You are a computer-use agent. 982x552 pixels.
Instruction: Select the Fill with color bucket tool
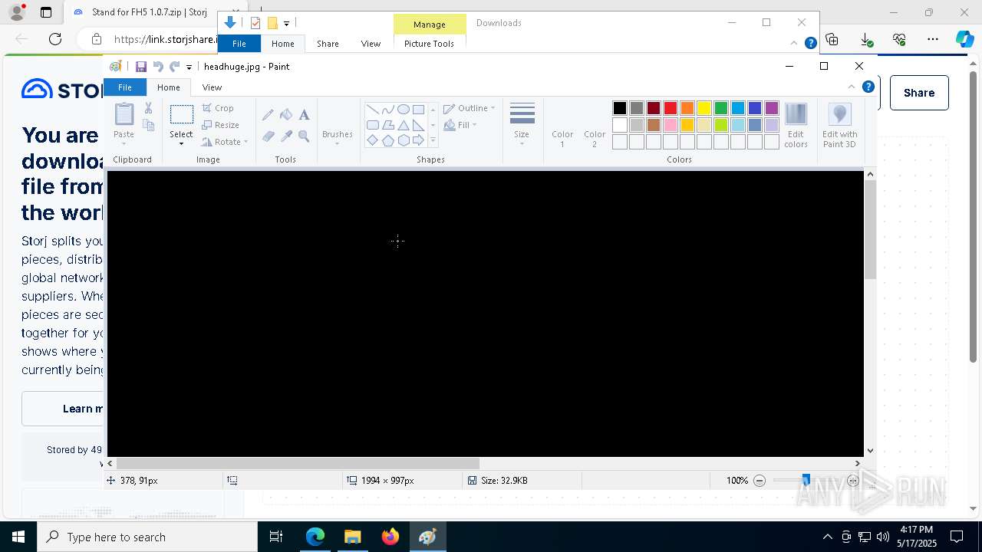click(x=286, y=115)
